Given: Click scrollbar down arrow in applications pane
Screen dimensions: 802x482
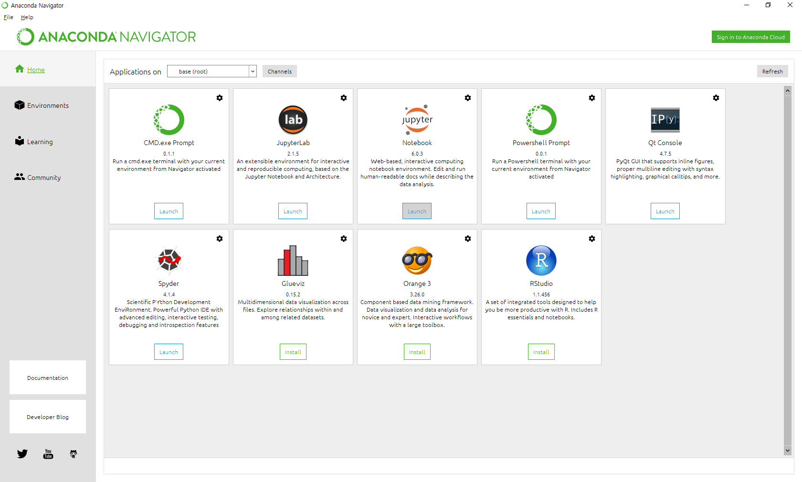Looking at the screenshot, I should click(788, 451).
